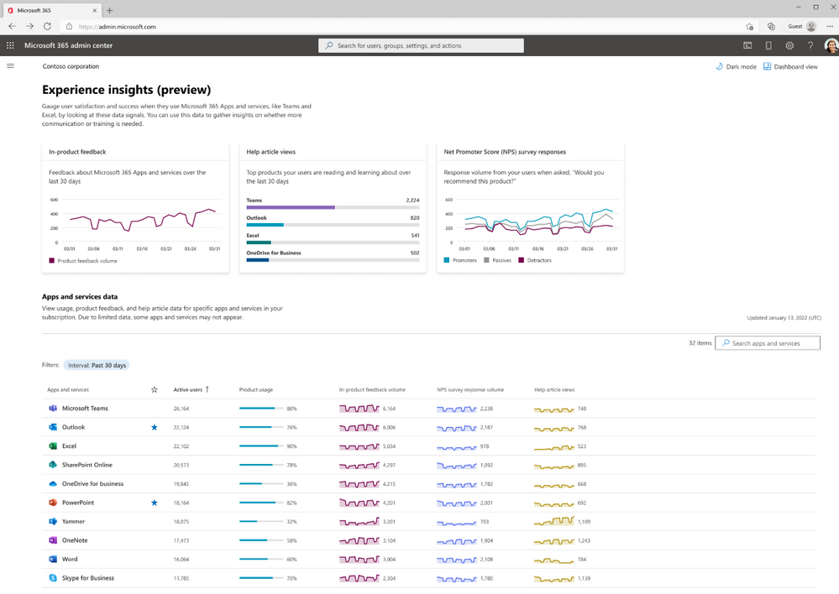Click the mobile app icon in header
The image size is (839, 594).
768,45
